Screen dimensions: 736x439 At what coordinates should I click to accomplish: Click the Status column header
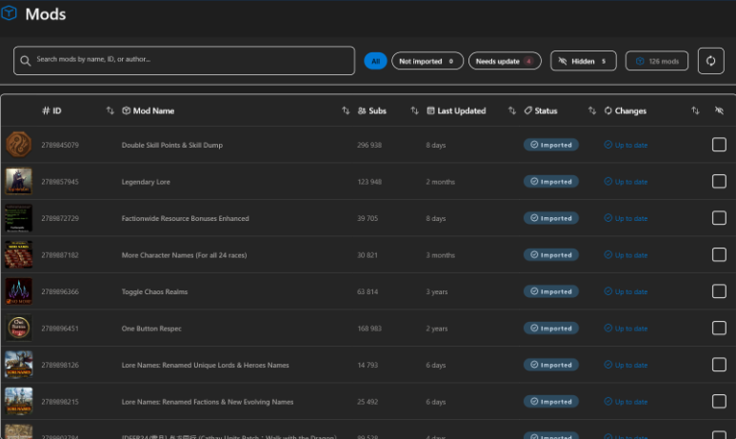click(x=540, y=110)
